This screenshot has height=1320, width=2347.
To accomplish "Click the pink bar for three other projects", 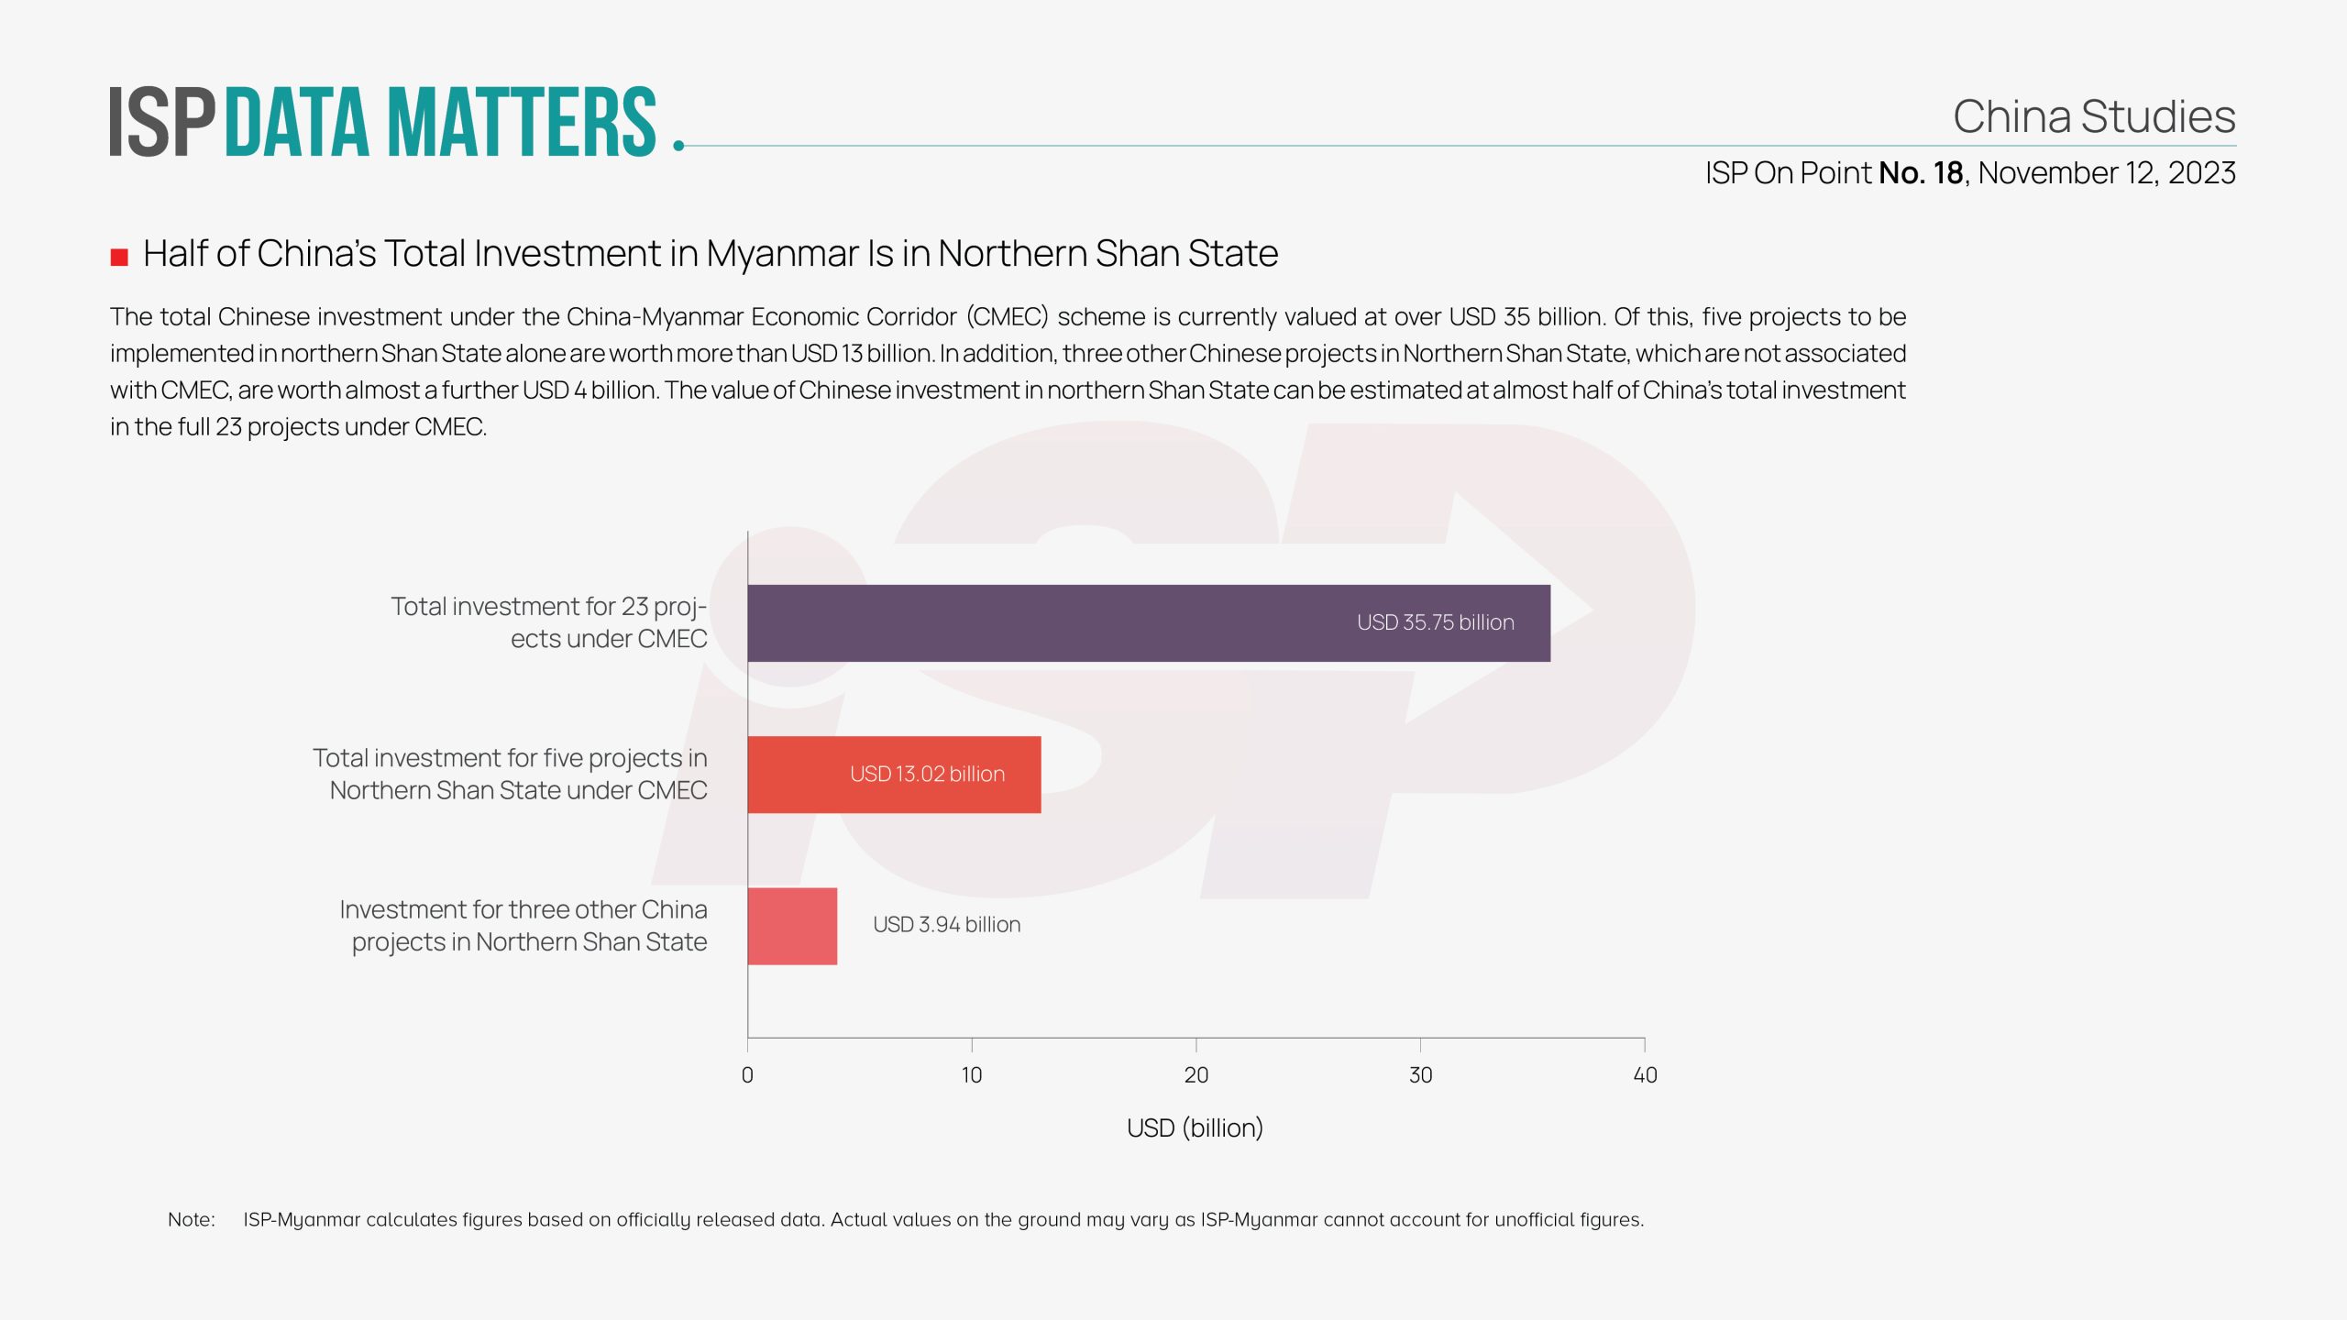I will [792, 926].
